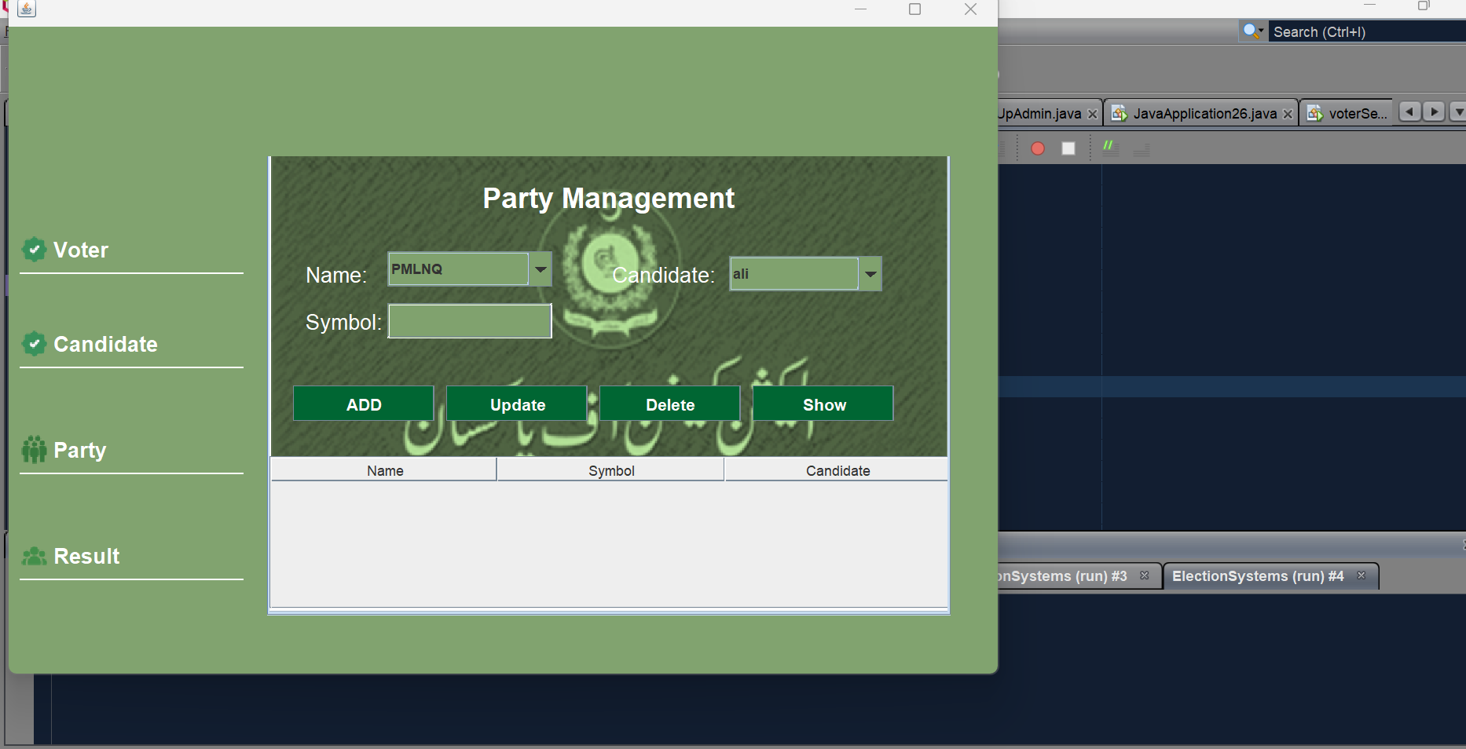Close the Party Management application window
Screen dimensions: 1466x749
coord(970,9)
